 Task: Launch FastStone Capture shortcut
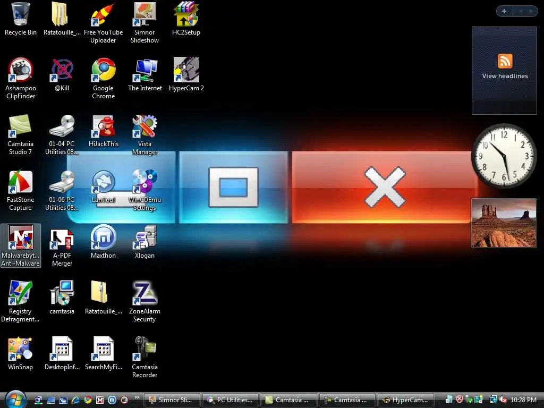pyautogui.click(x=20, y=191)
